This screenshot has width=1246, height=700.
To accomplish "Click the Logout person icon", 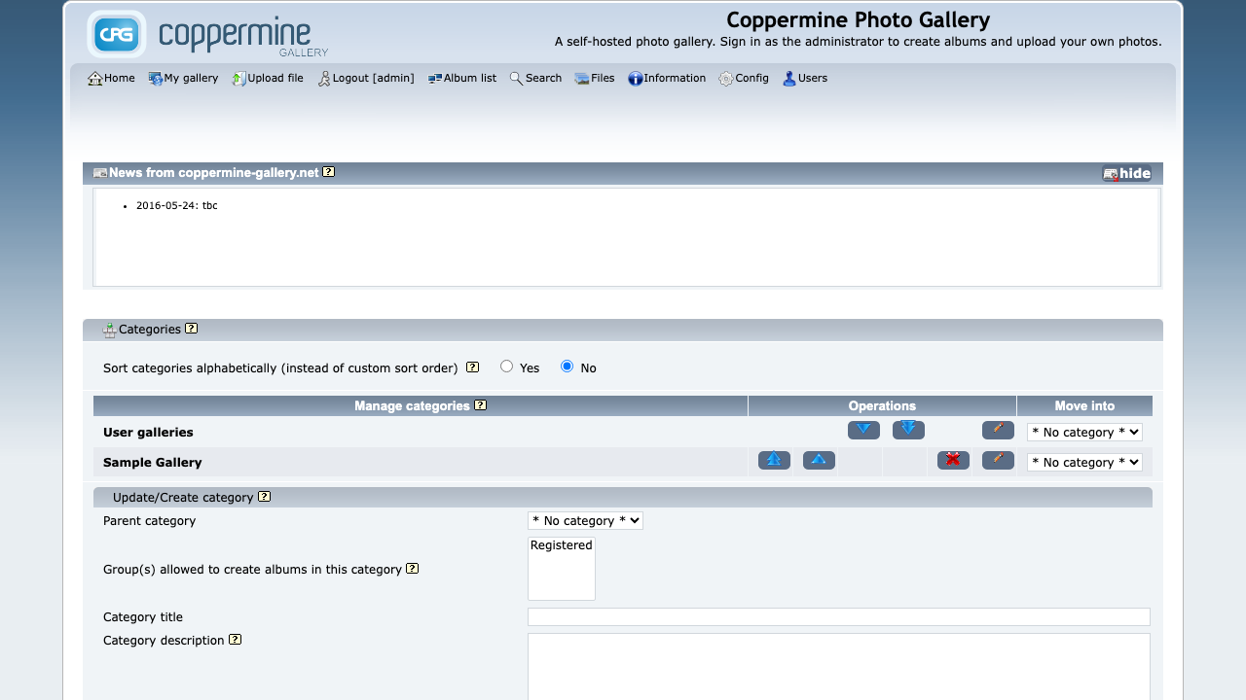I will (324, 79).
